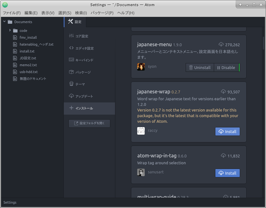The width and height of the screenshot is (266, 208).
Task: Click syon's avatar thumbnail
Action: (x=141, y=67)
